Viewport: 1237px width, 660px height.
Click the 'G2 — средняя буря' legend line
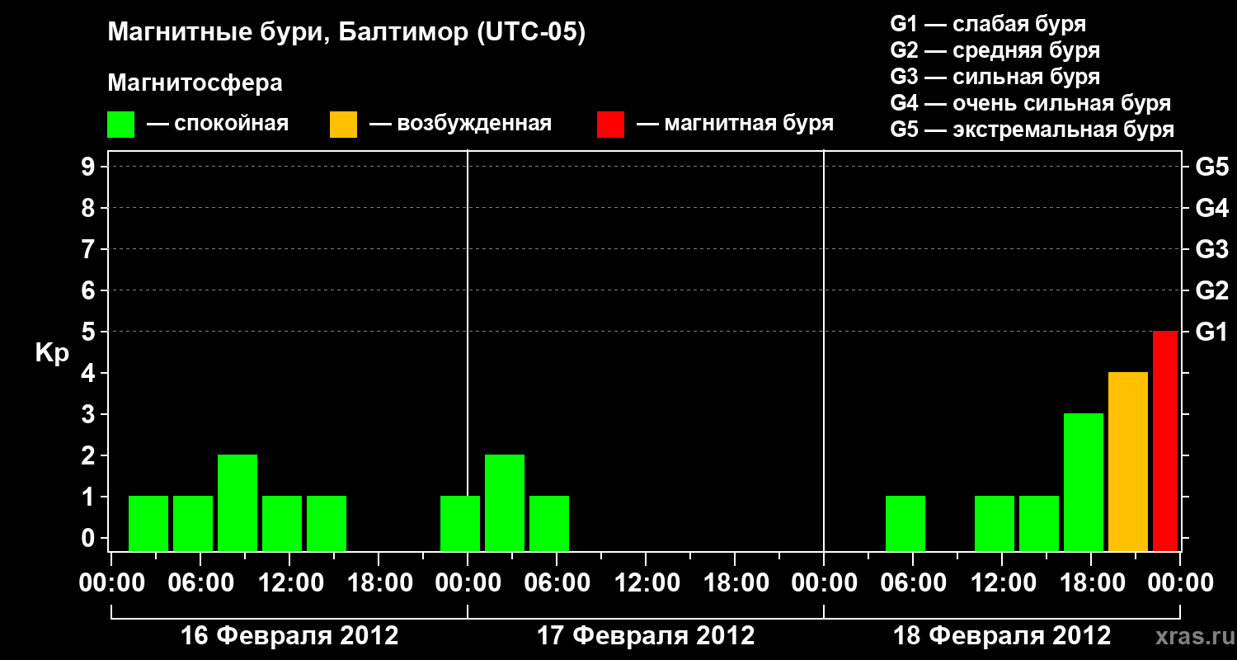click(x=995, y=50)
